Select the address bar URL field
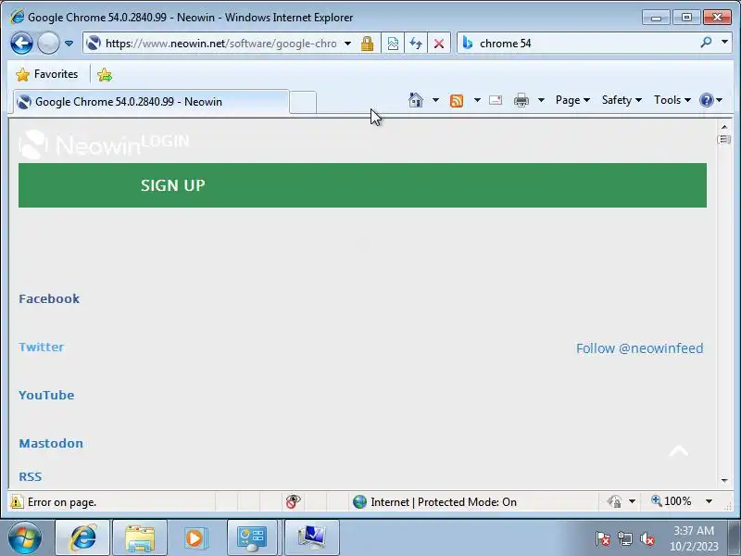741x556 pixels. 220,44
